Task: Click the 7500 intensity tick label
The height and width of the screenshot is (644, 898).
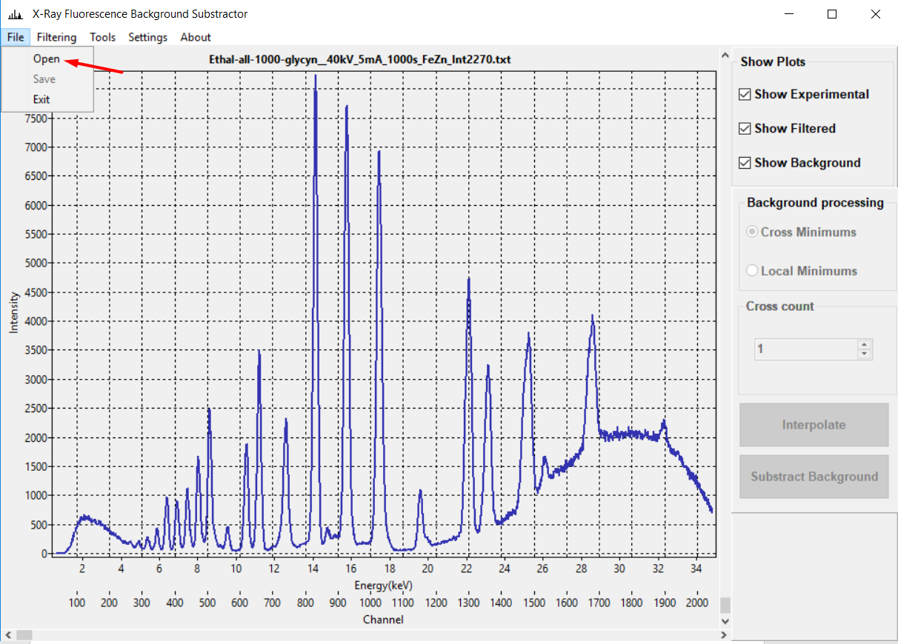Action: tap(36, 118)
